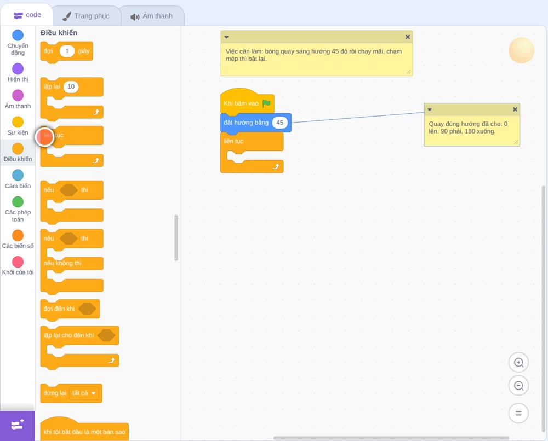Select the Âm thanh category circle
The height and width of the screenshot is (441, 548).
(18, 95)
